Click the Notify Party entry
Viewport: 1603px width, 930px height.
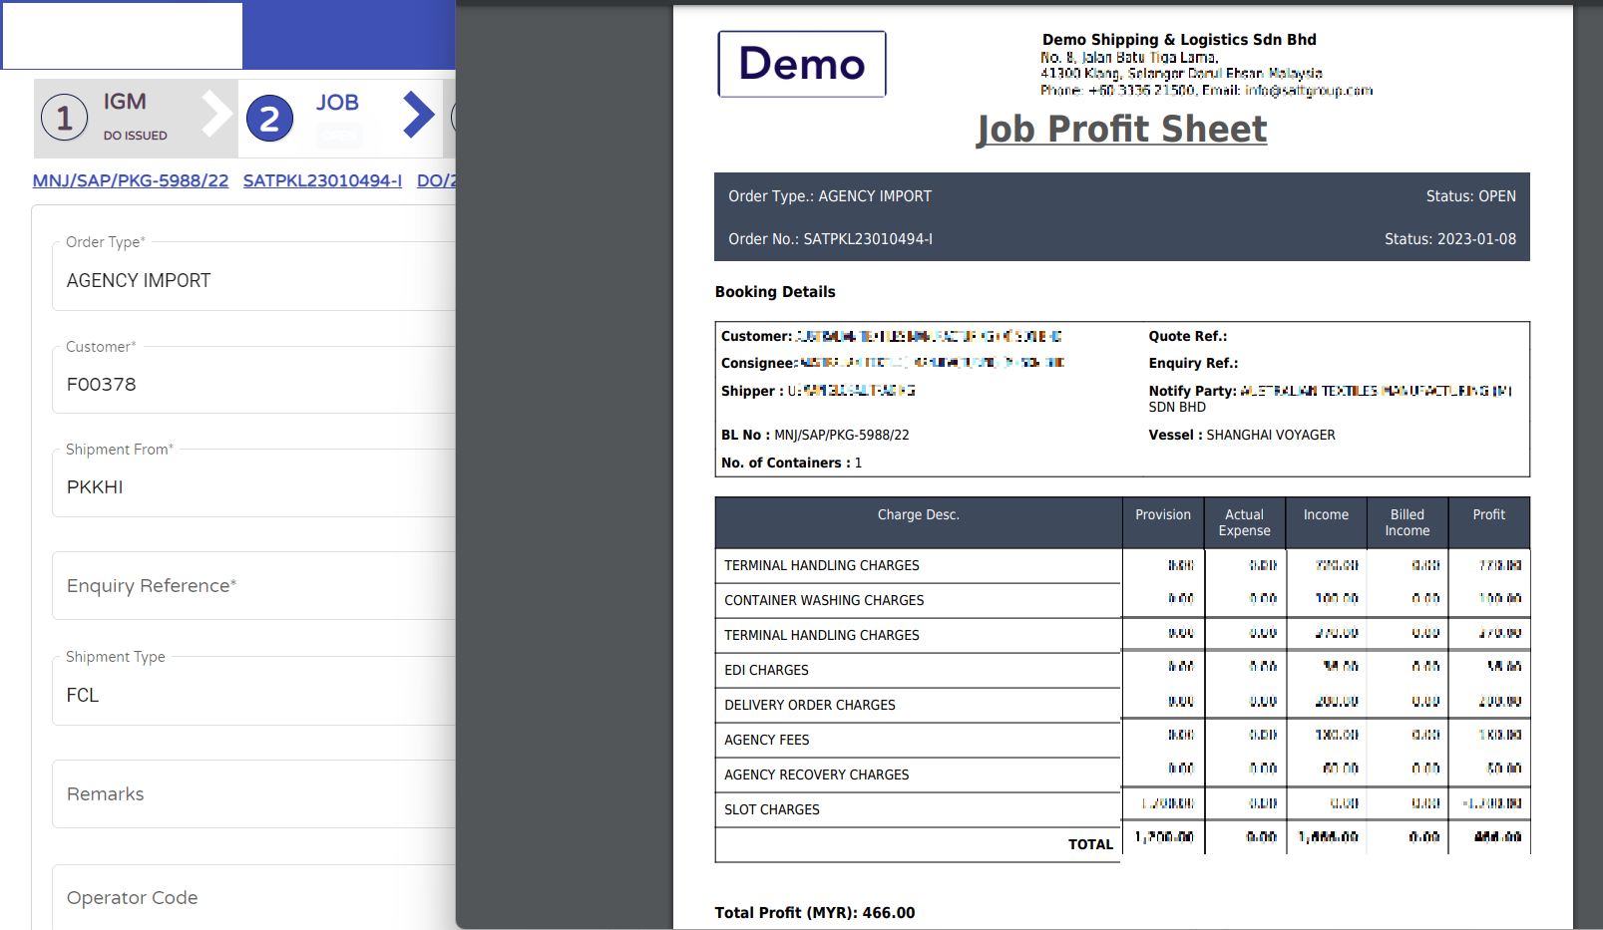pyautogui.click(x=1330, y=399)
